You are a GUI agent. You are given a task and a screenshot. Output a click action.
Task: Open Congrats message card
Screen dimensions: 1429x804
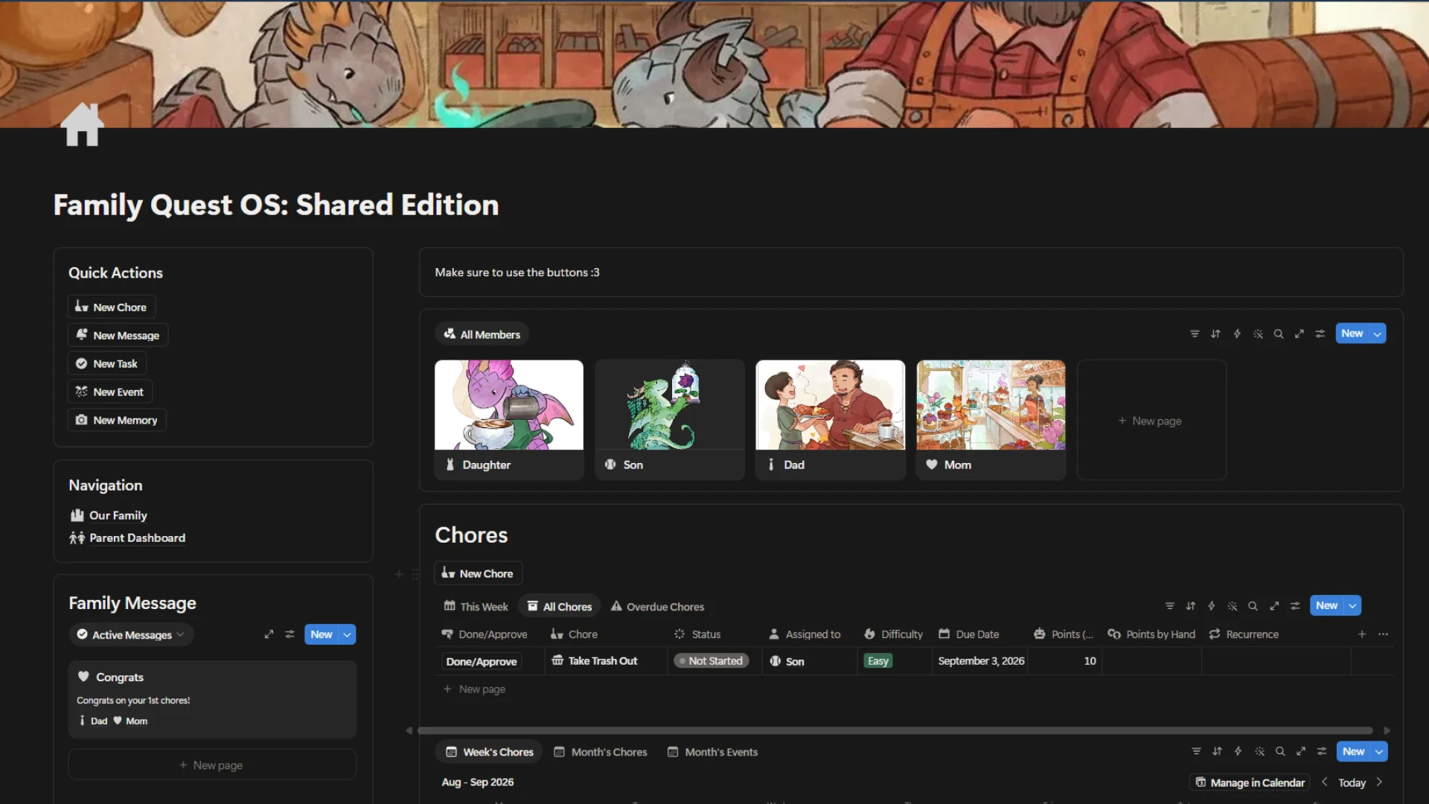click(x=212, y=699)
